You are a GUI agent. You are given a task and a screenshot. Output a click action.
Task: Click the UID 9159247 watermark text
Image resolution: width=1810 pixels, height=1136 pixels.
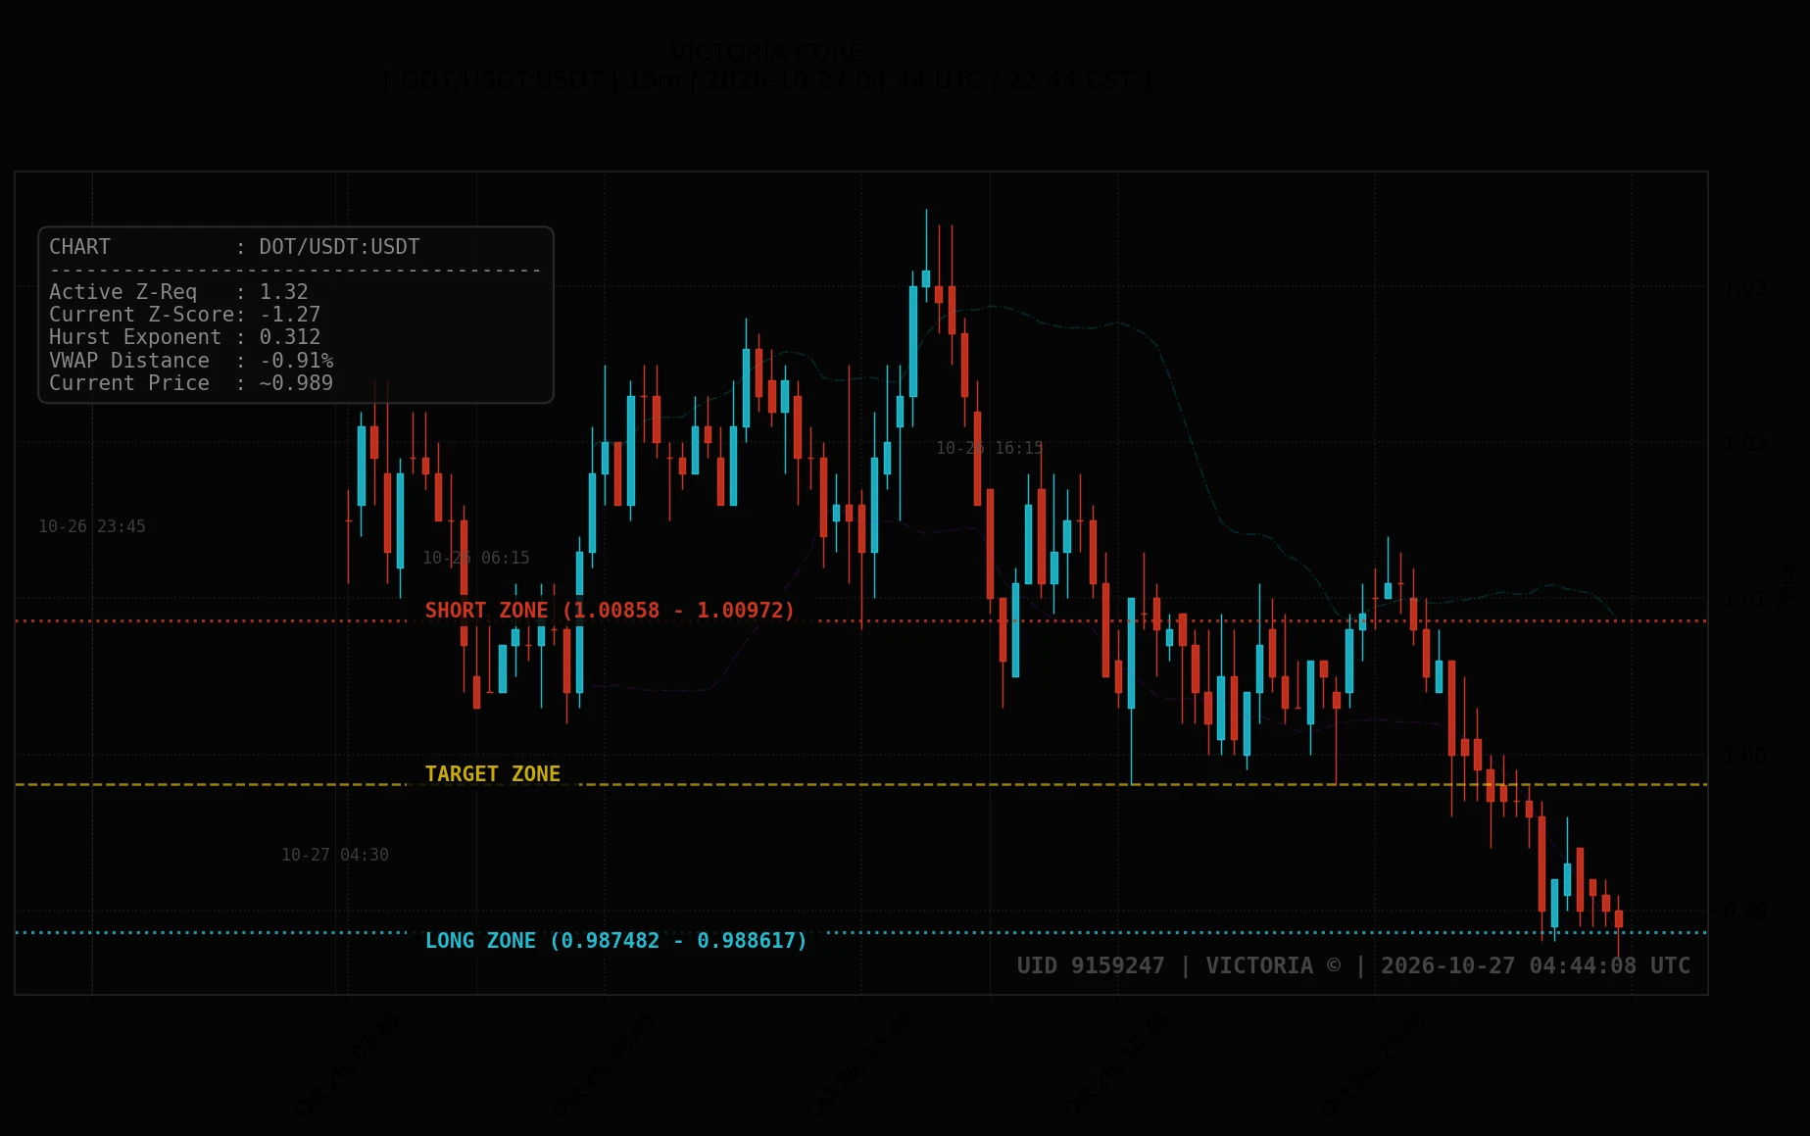coord(1091,965)
